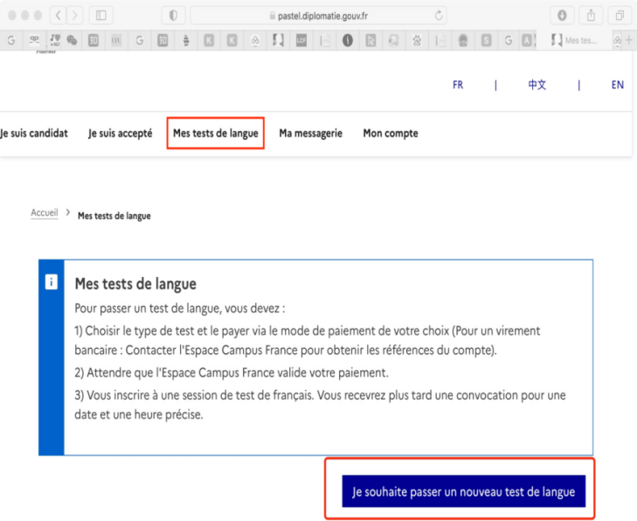The width and height of the screenshot is (637, 521).
Task: Open the Share sheet icon
Action: coord(591,16)
